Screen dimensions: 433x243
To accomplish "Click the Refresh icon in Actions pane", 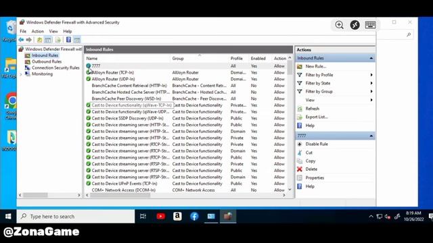I will [300, 109].
